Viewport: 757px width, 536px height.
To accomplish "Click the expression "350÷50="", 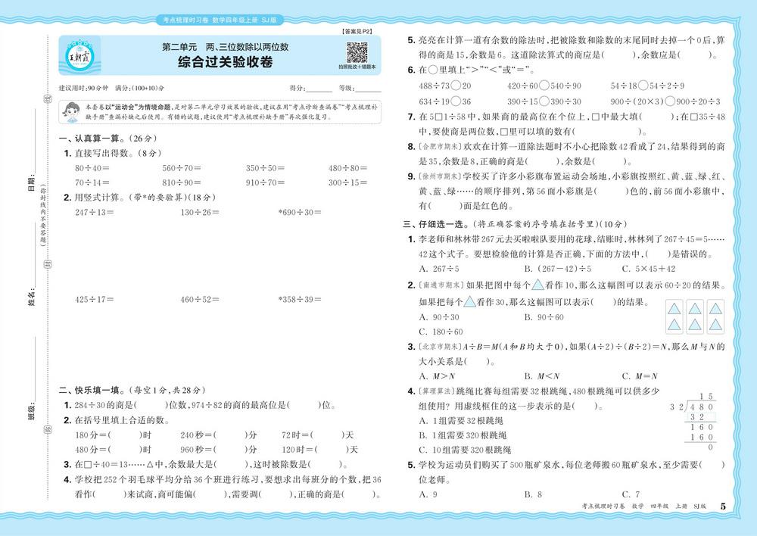I will click(x=265, y=168).
